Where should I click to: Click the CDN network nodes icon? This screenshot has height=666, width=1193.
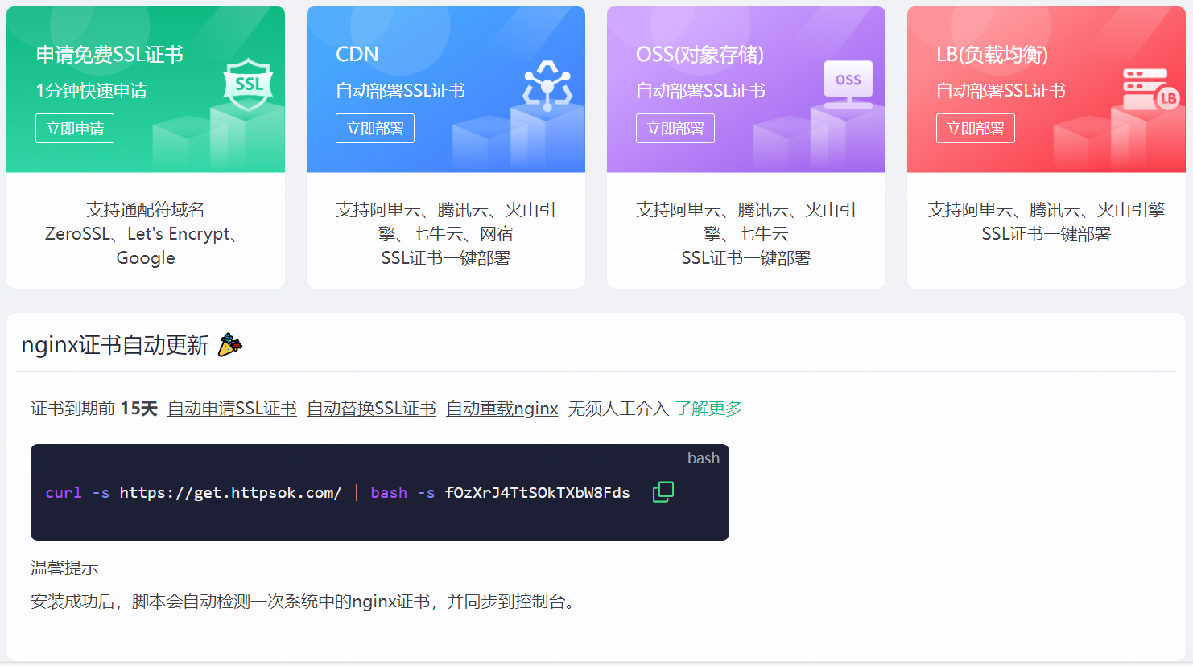[547, 85]
